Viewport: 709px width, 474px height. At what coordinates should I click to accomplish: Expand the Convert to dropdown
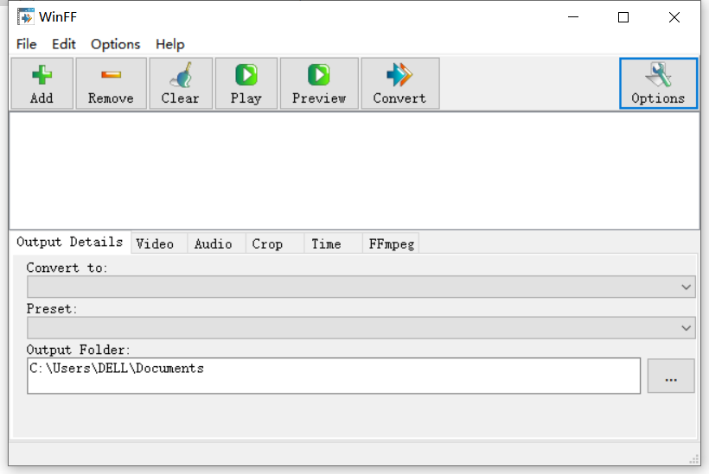click(361, 288)
